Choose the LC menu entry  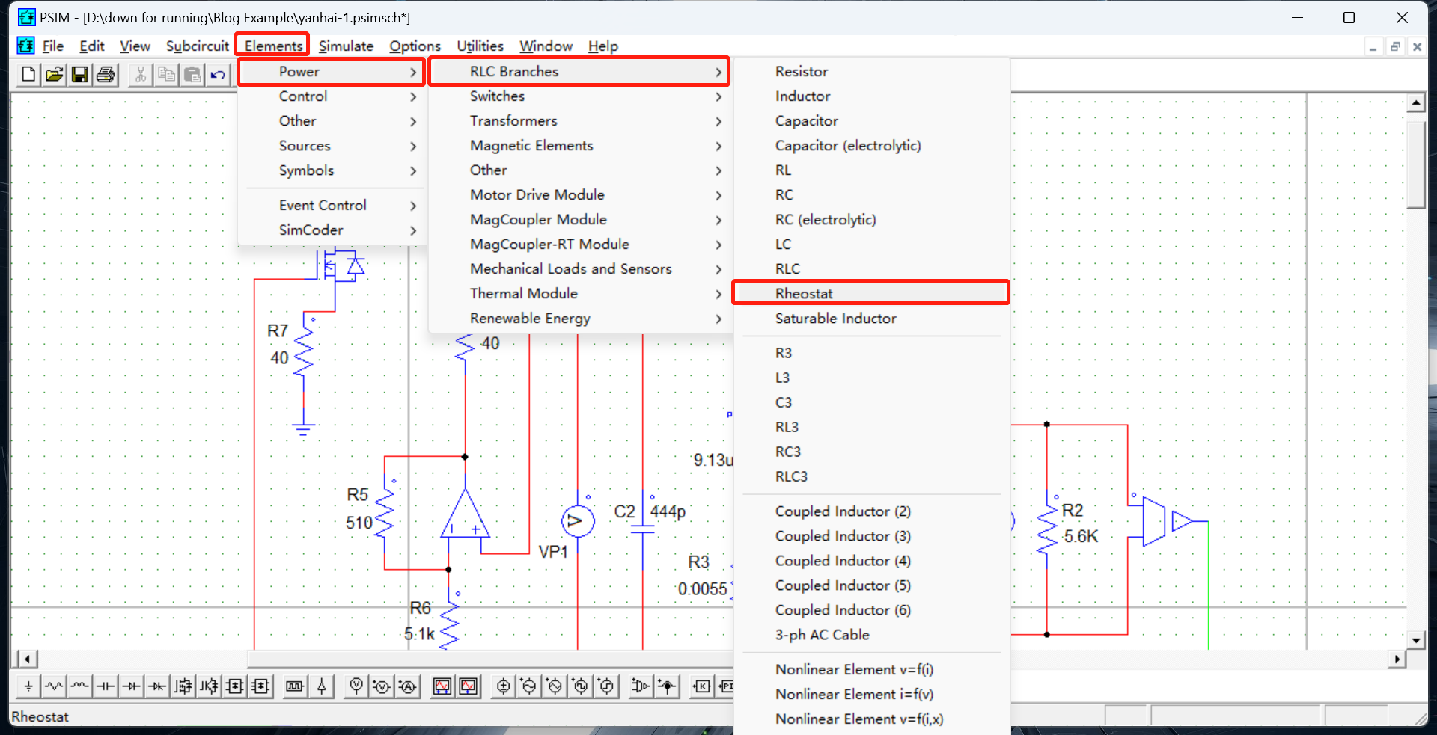click(871, 245)
